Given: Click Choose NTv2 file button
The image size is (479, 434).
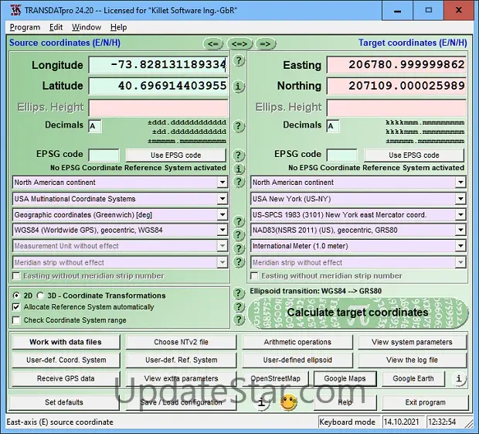Looking at the screenshot, I should [x=181, y=342].
